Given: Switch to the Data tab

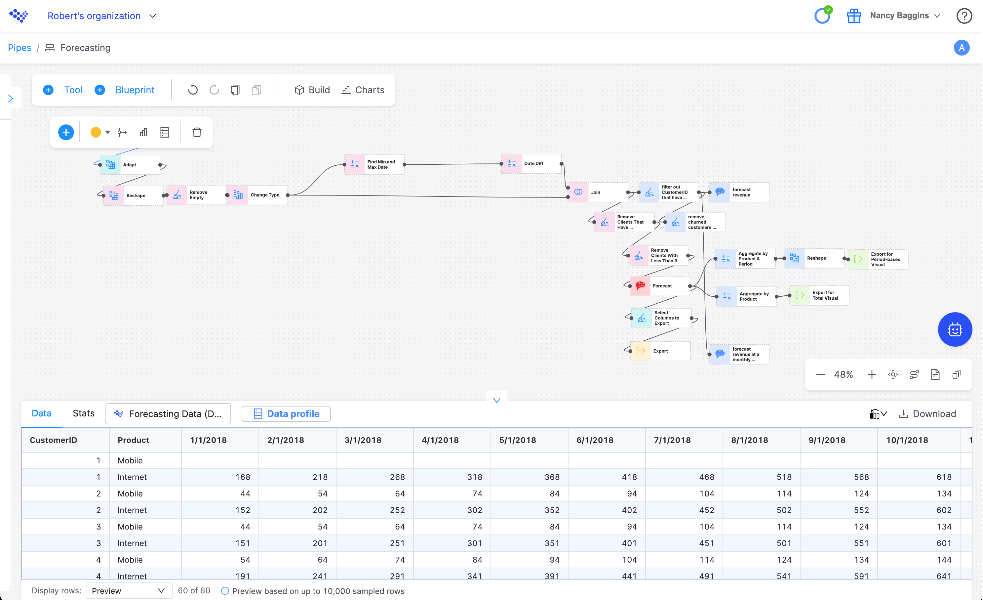Looking at the screenshot, I should 42,413.
